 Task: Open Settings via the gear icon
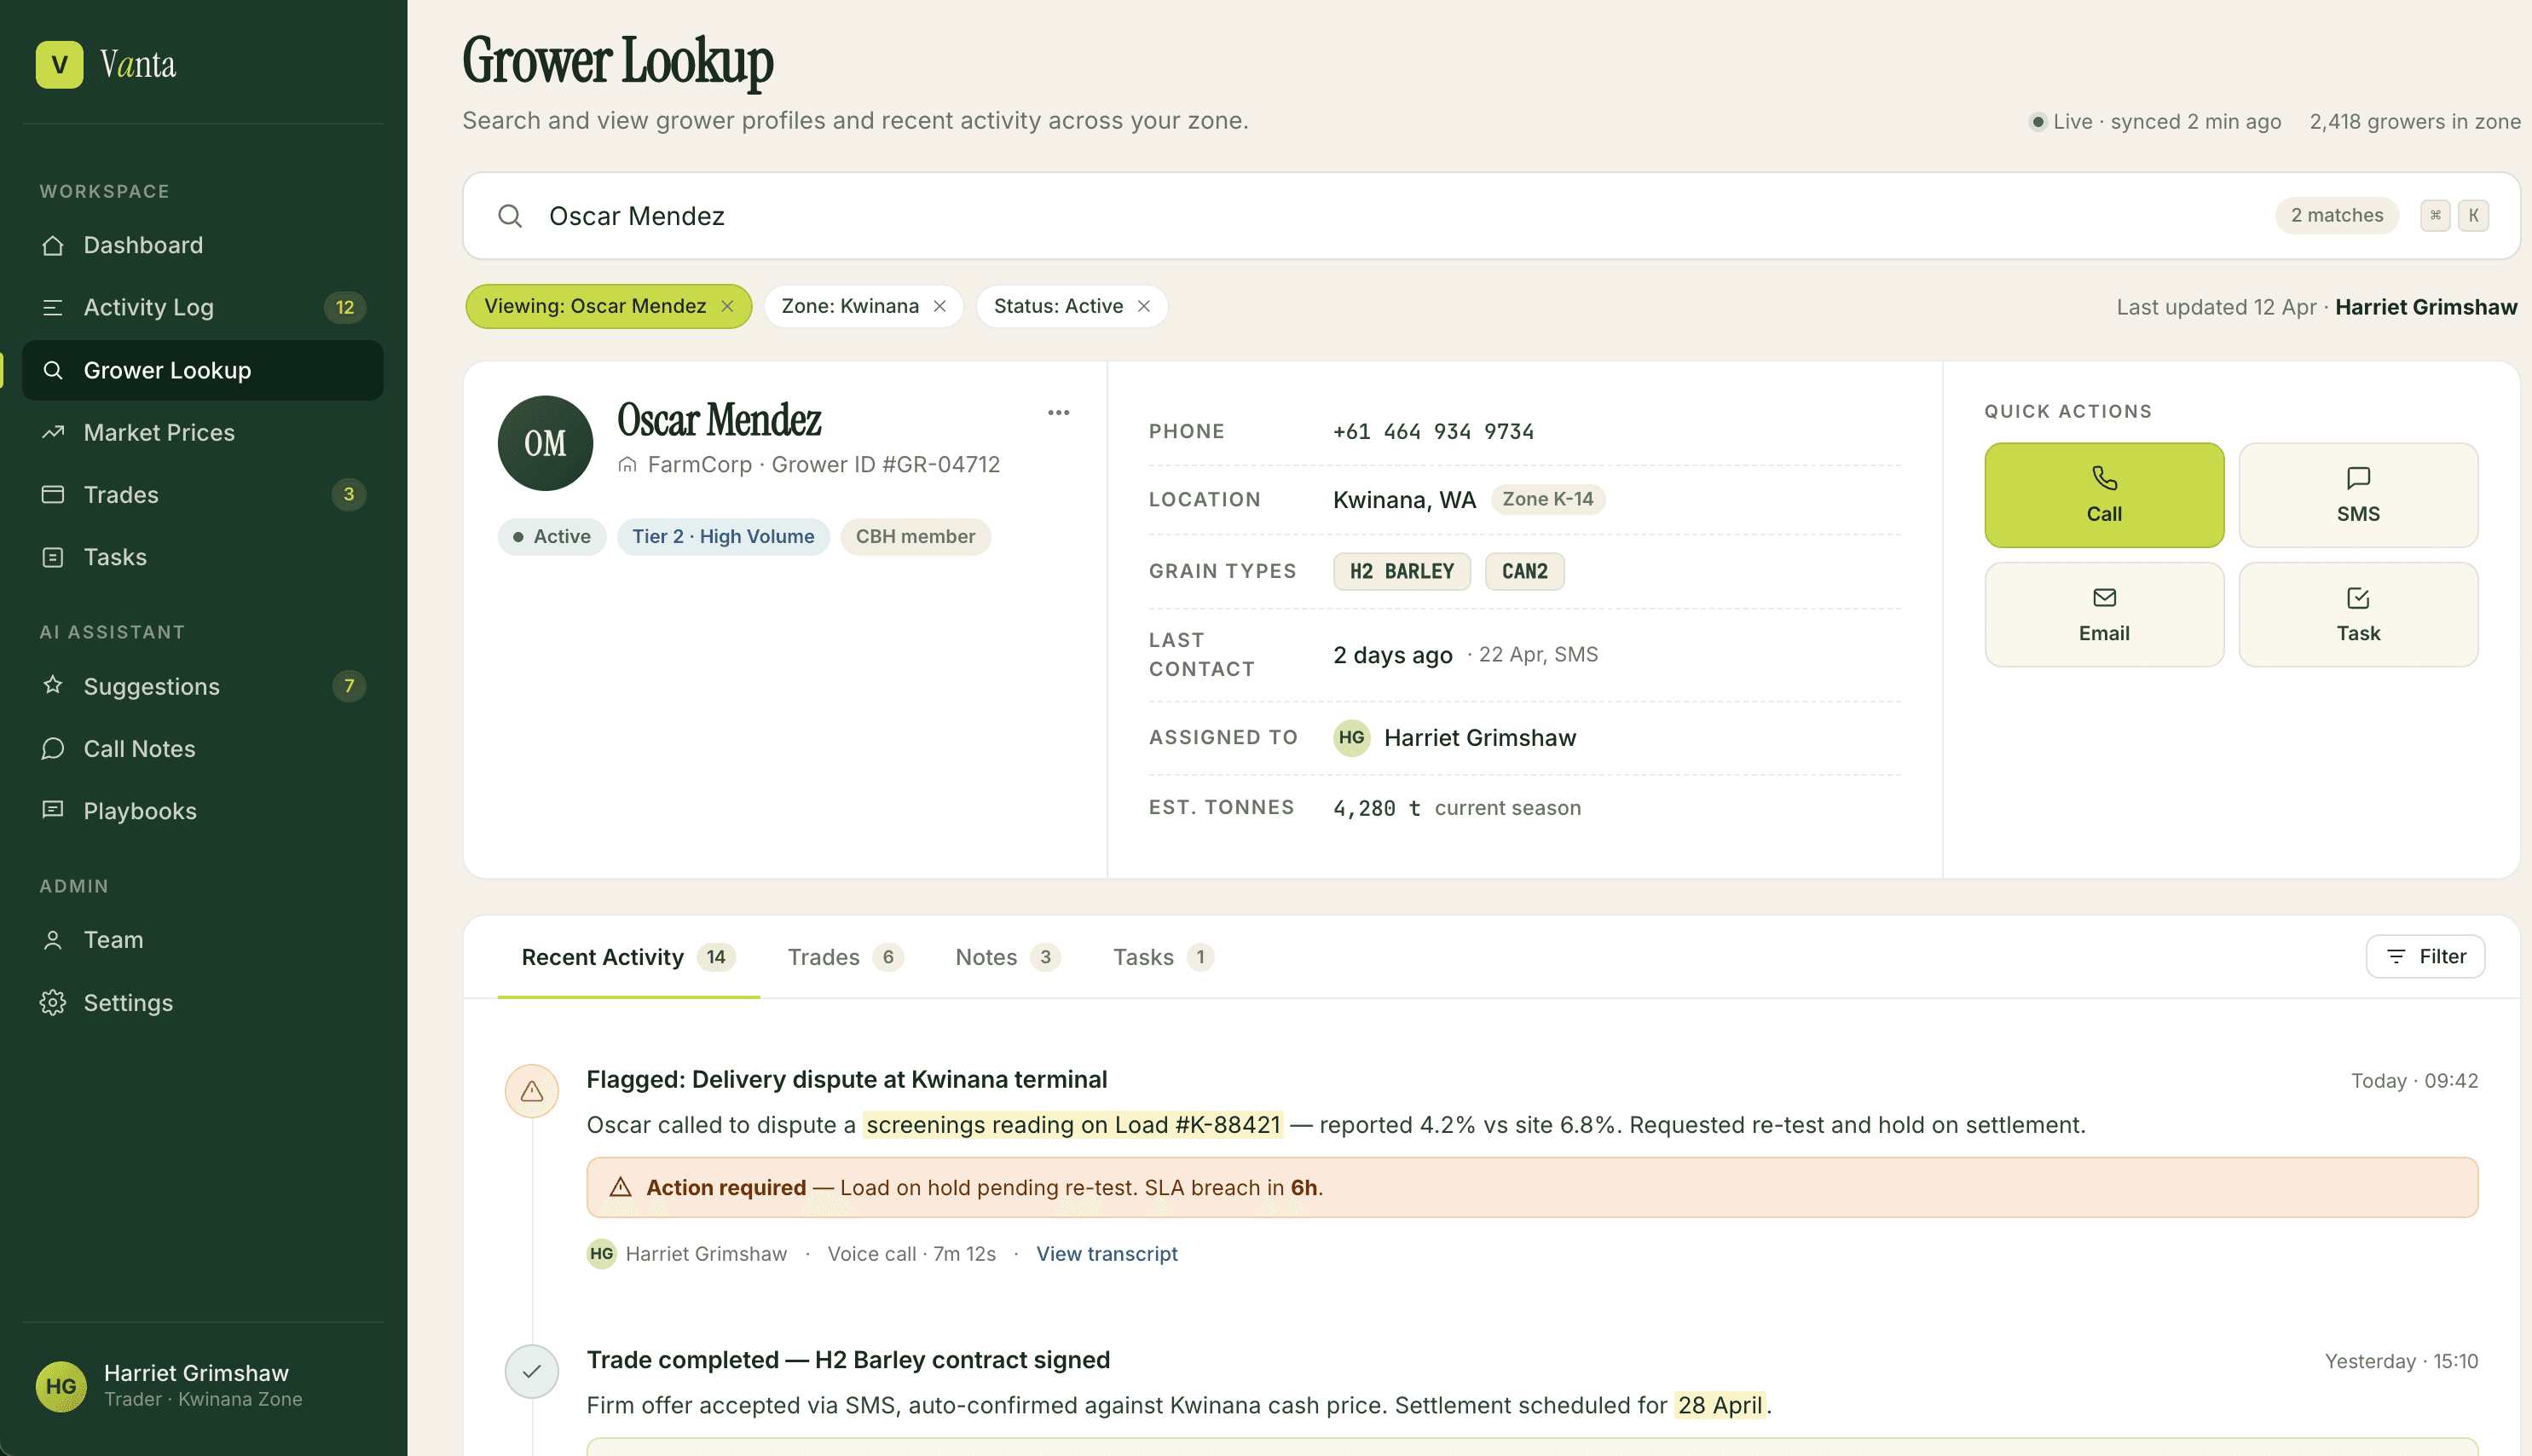127,1002
